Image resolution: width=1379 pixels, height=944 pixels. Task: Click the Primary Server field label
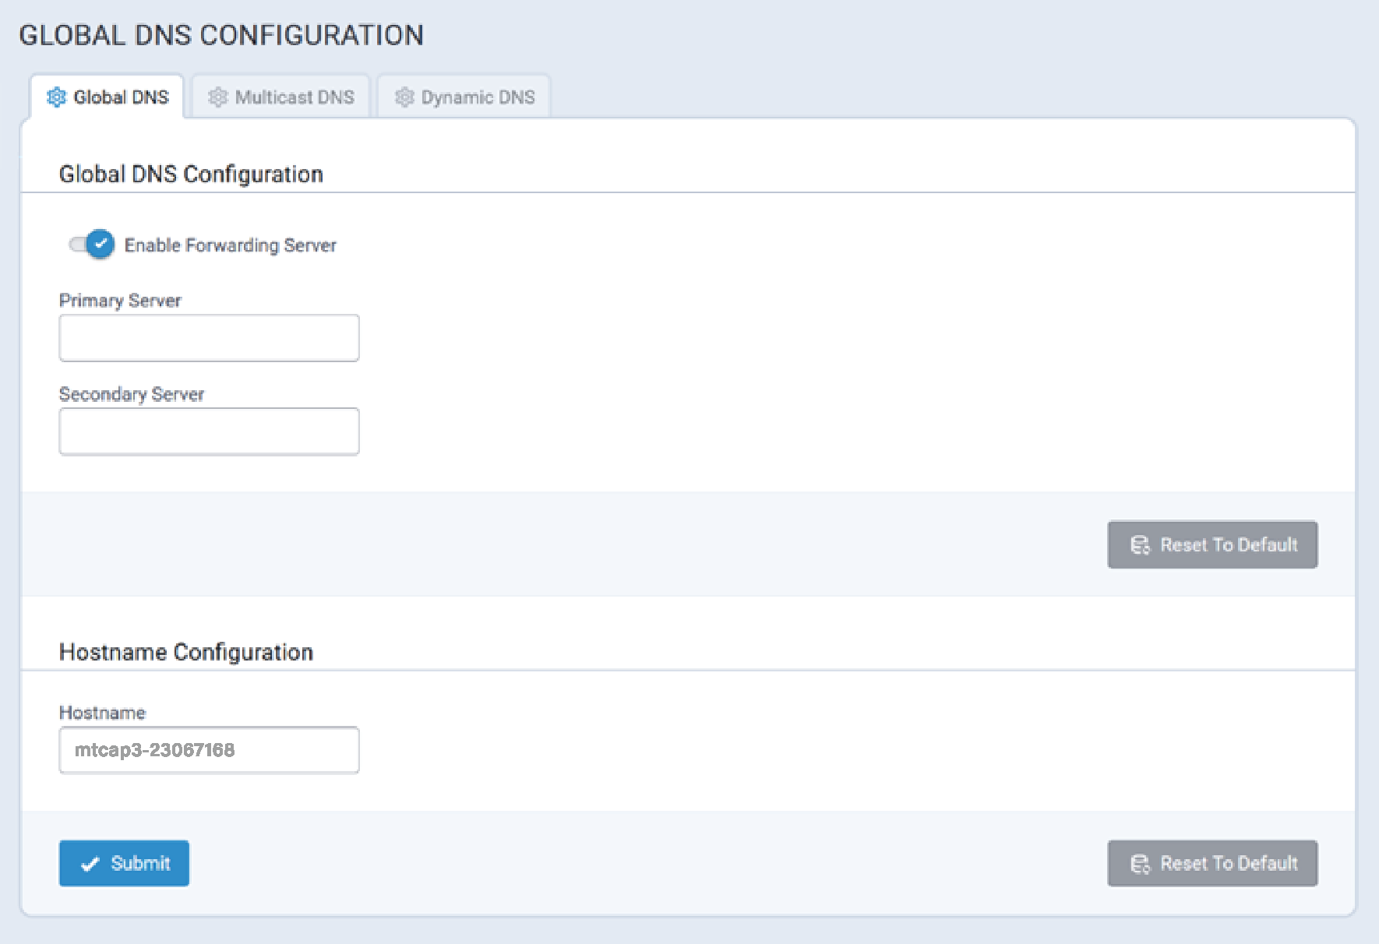click(120, 301)
